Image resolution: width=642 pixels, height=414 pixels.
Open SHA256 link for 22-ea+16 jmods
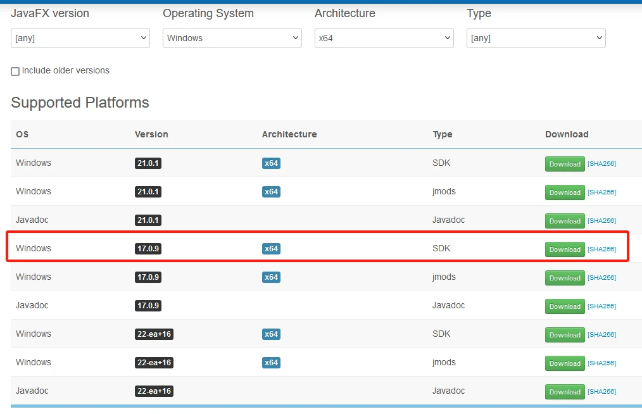602,363
